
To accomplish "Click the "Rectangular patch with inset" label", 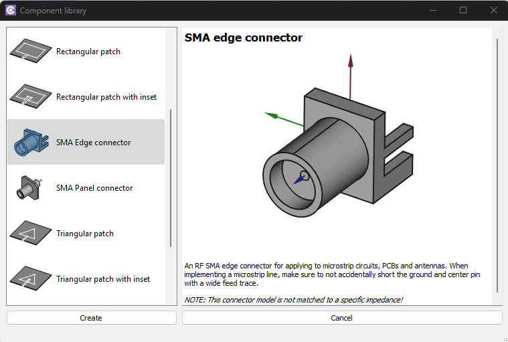I will pos(106,97).
